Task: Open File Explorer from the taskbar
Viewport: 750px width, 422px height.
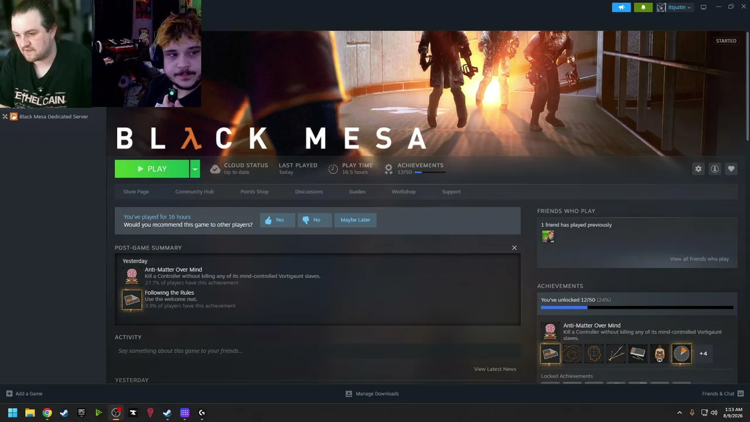Action: click(x=30, y=413)
